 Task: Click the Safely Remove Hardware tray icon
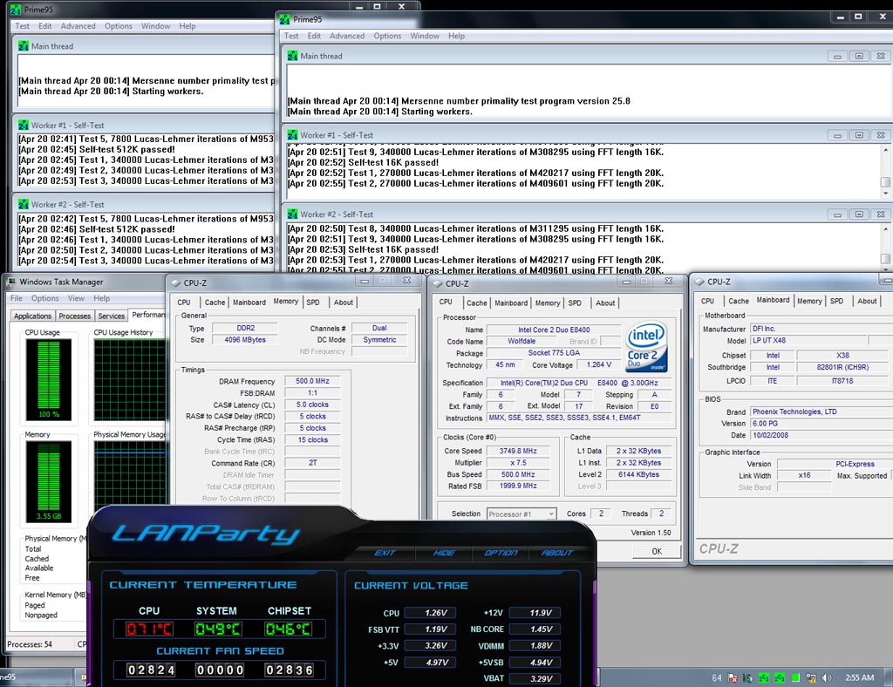pyautogui.click(x=747, y=678)
